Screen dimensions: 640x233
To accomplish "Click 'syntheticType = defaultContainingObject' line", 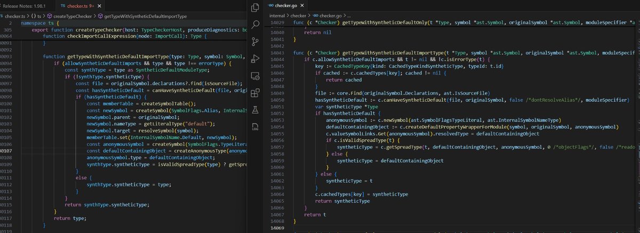I will click(390, 160).
